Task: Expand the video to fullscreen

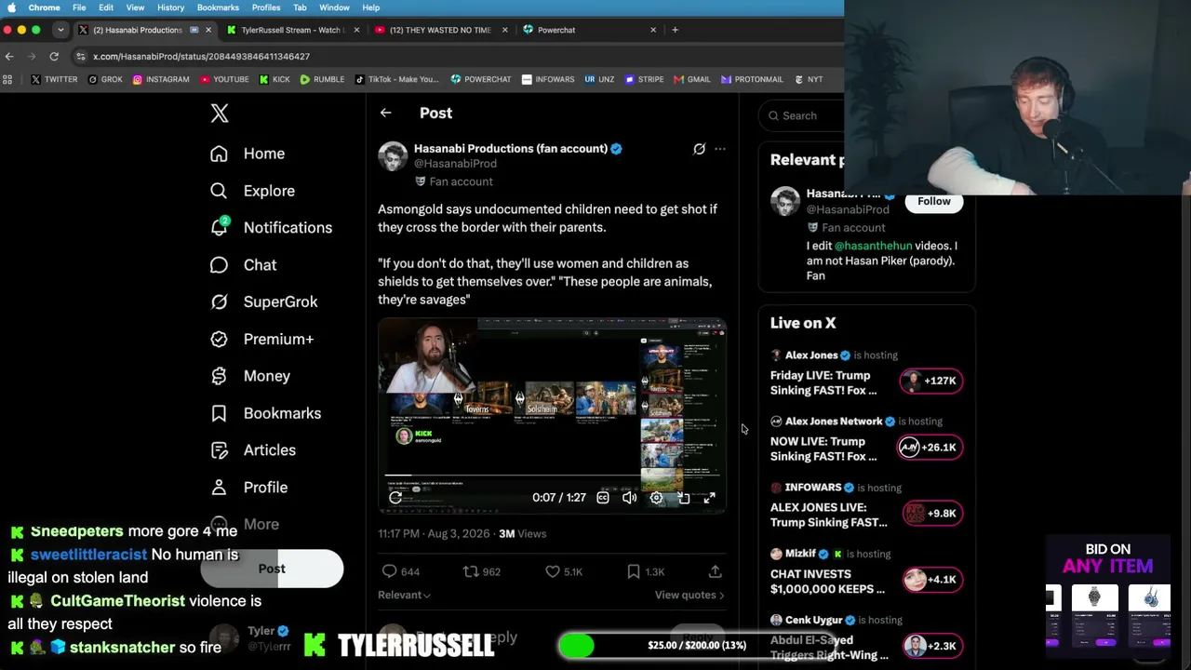Action: tap(709, 498)
